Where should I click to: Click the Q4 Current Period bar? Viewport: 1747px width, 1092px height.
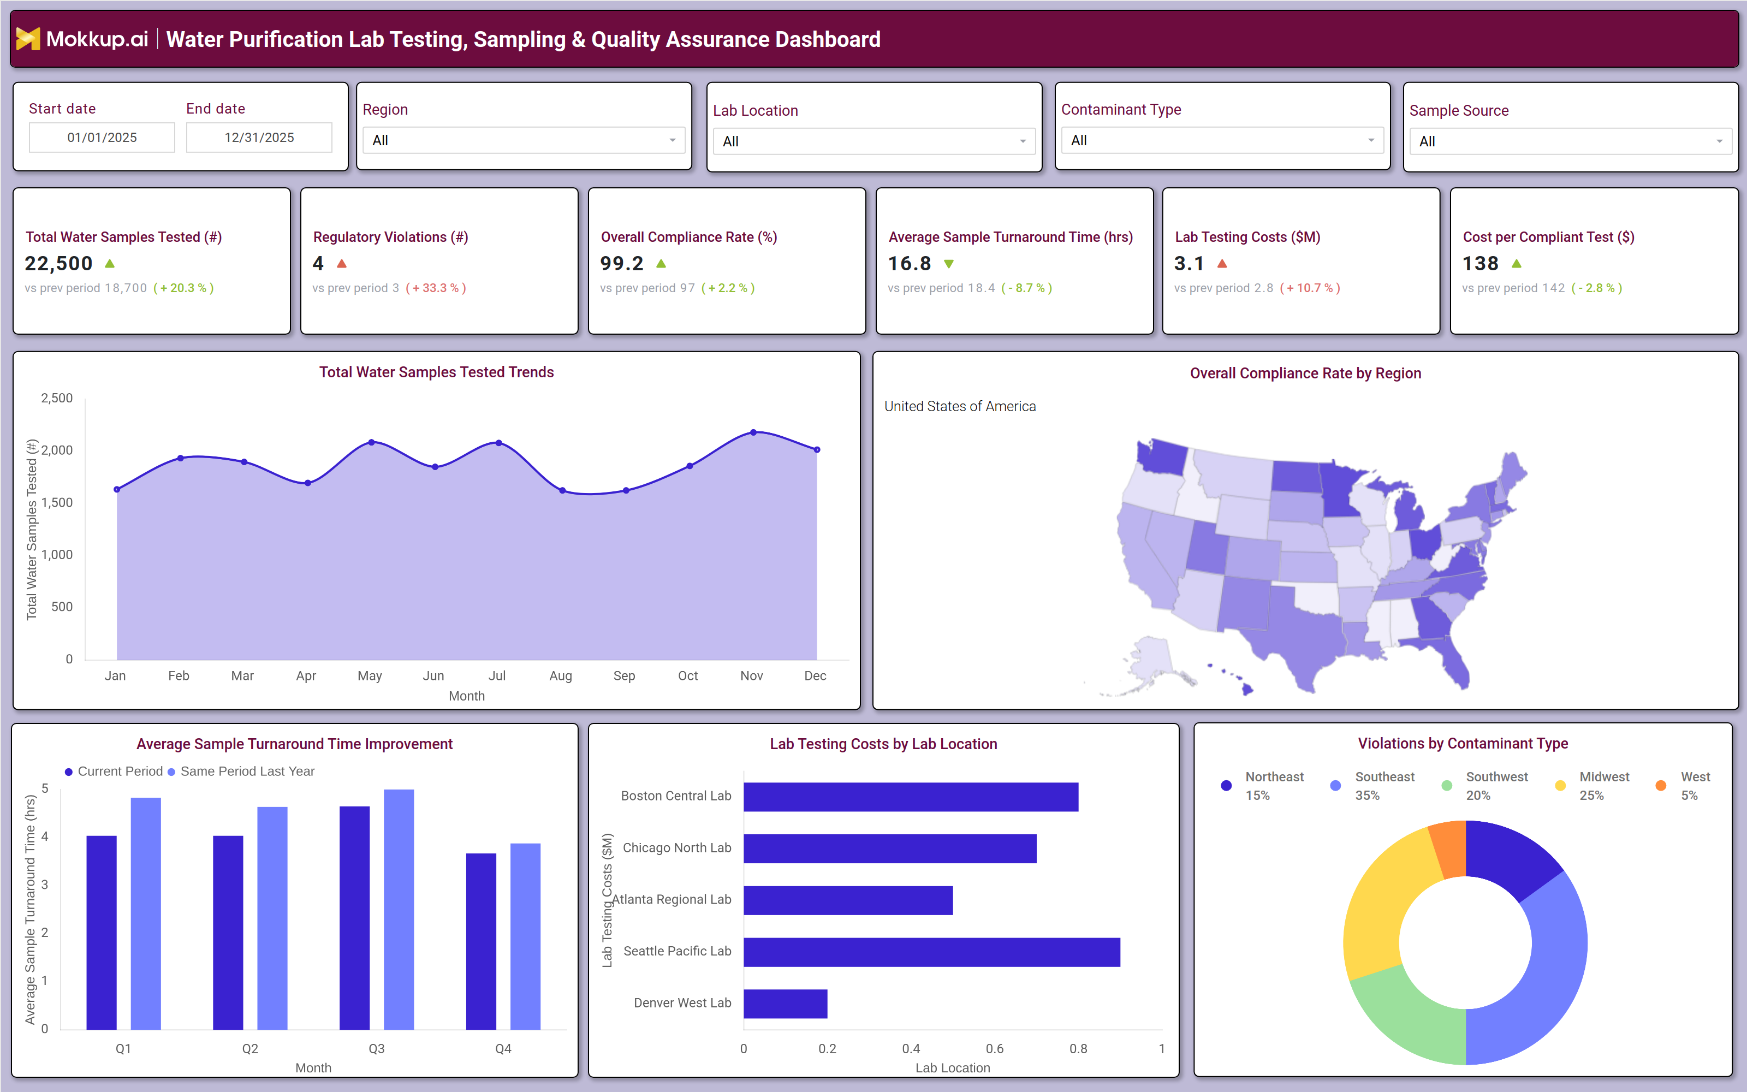click(x=481, y=942)
